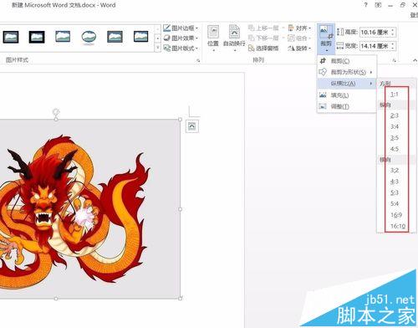
Task: Choose 填充(L) fill option
Action: pos(347,95)
